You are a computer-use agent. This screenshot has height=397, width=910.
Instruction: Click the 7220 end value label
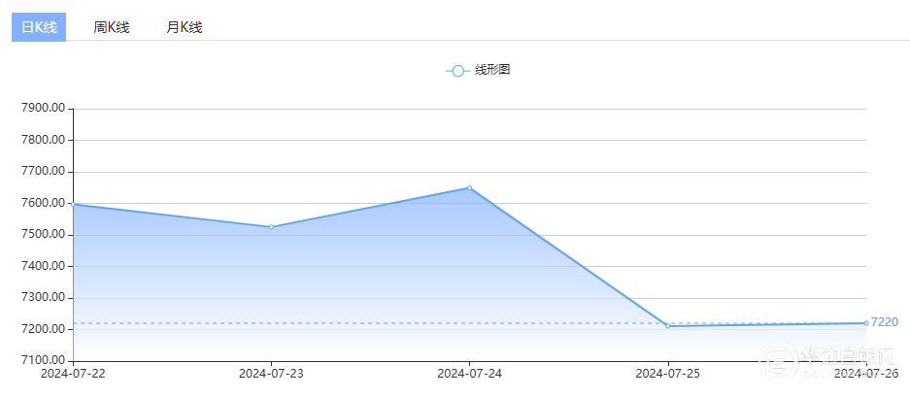[885, 322]
